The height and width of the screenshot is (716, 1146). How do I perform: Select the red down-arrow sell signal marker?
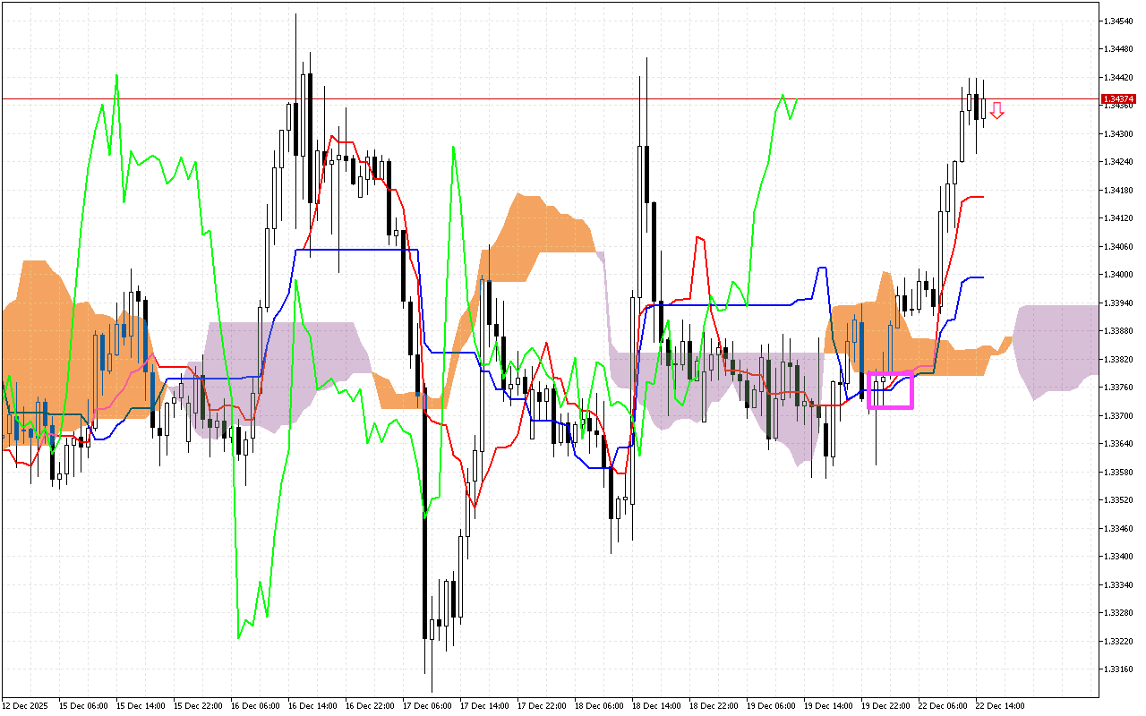click(996, 110)
